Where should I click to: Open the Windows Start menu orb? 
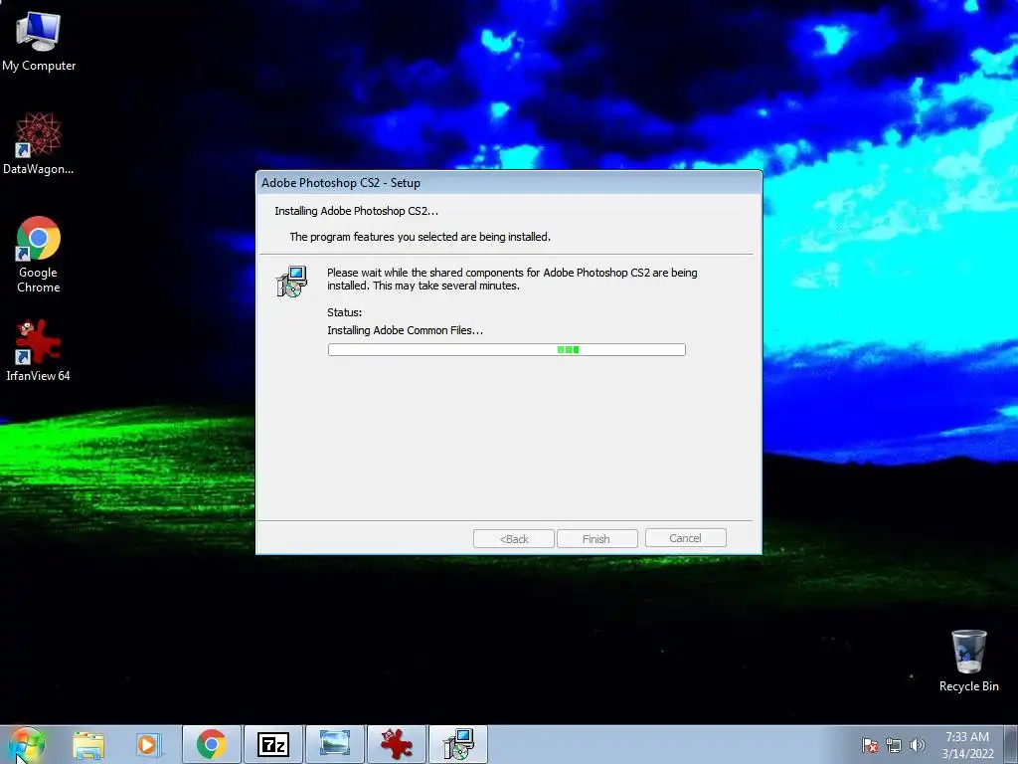[27, 744]
